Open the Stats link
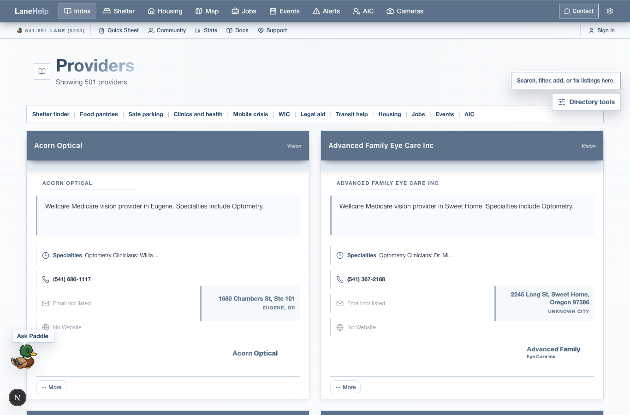 click(x=206, y=30)
